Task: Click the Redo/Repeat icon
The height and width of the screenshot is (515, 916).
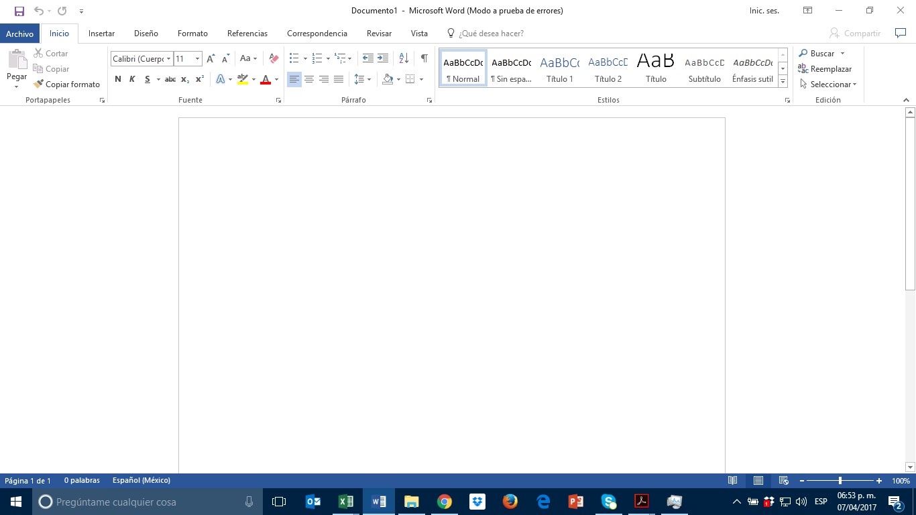Action: coord(62,11)
